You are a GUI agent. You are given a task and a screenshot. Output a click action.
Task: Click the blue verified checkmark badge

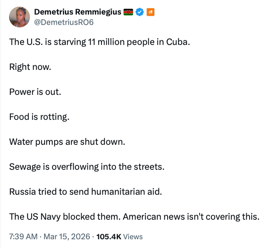[140, 12]
